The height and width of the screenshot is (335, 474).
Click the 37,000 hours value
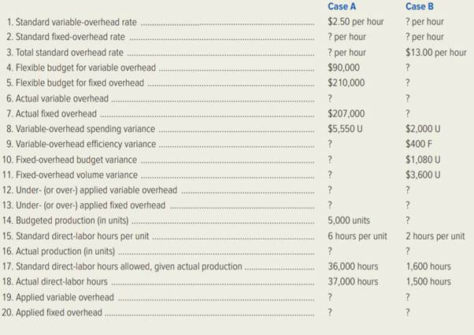[352, 282]
